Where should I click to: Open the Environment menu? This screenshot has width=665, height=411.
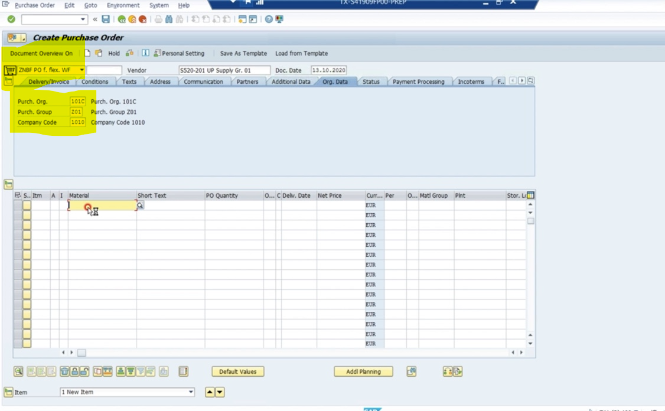pos(123,5)
